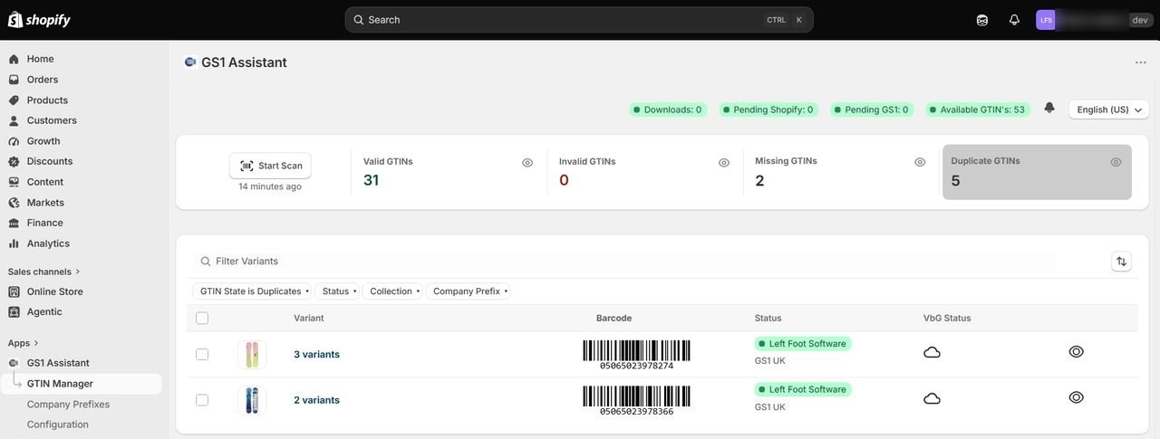
Task: Open the Growth icon in sidebar
Action: pos(14,141)
